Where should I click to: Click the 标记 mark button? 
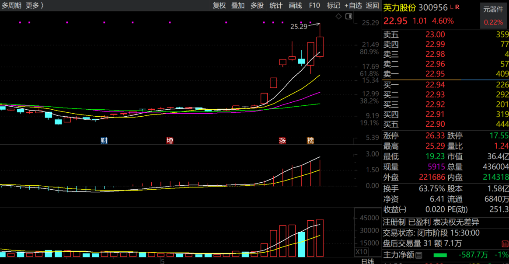[333, 6]
